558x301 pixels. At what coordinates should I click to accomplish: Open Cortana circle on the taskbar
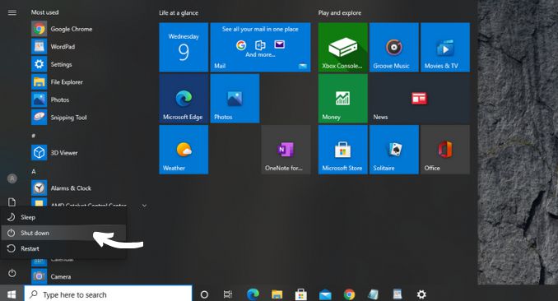click(204, 294)
